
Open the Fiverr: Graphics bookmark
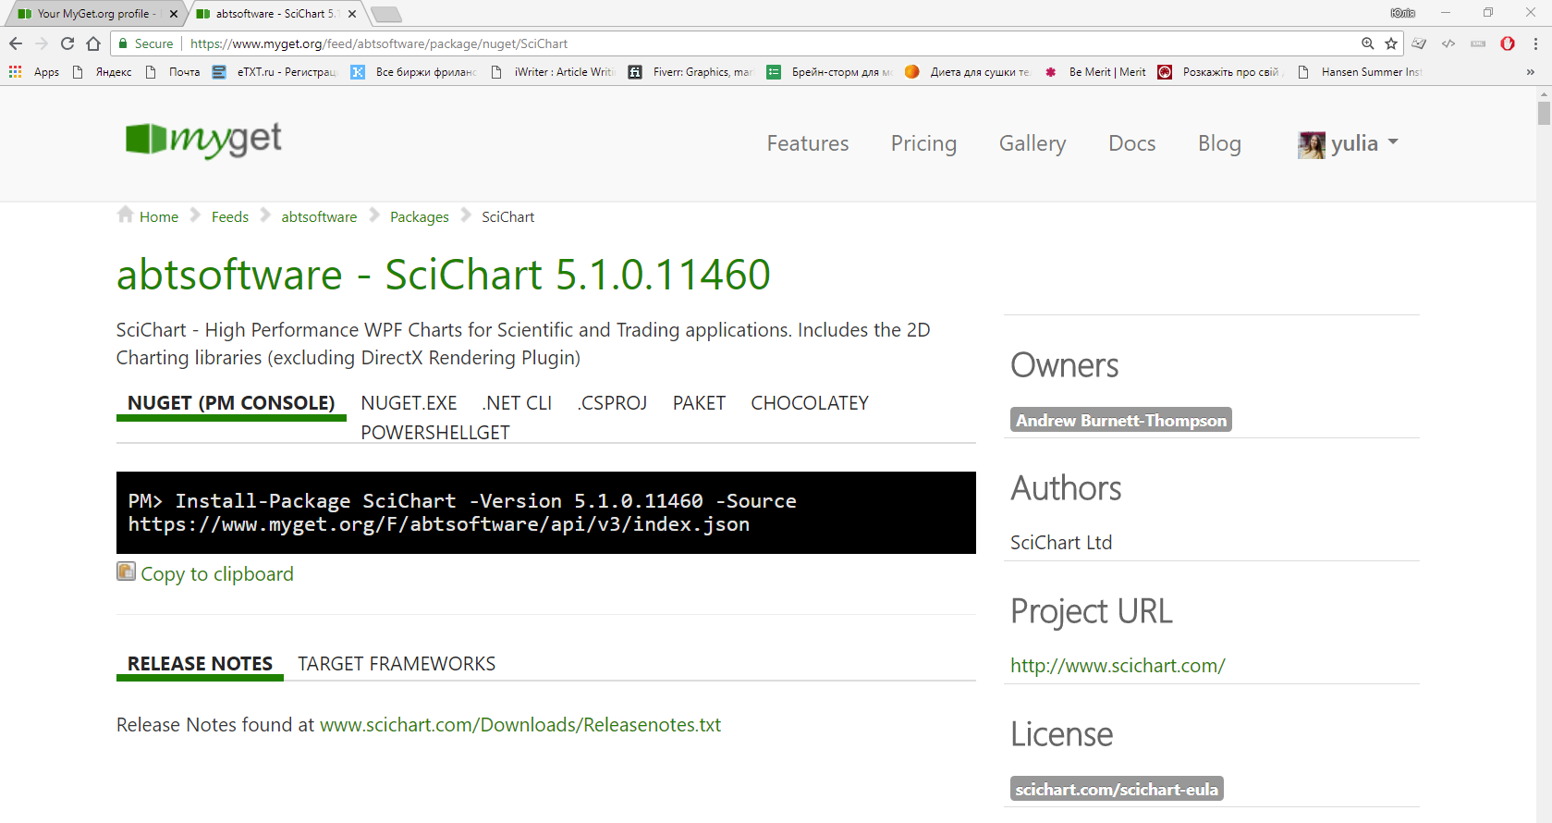click(x=691, y=72)
